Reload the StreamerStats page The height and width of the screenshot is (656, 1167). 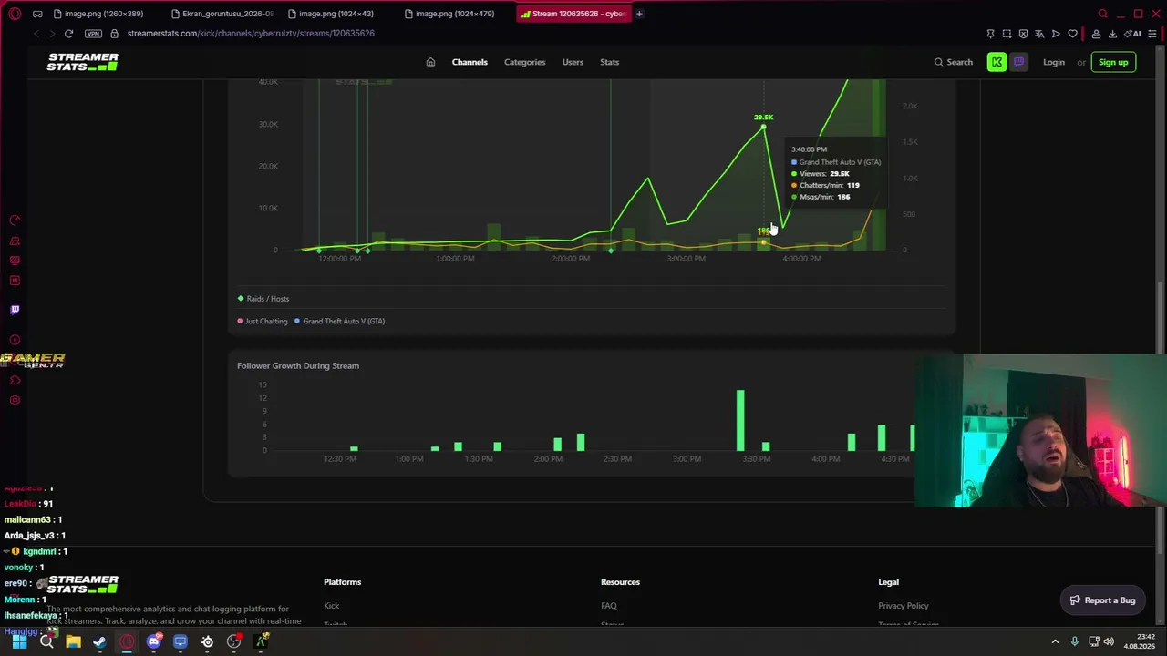click(x=68, y=34)
